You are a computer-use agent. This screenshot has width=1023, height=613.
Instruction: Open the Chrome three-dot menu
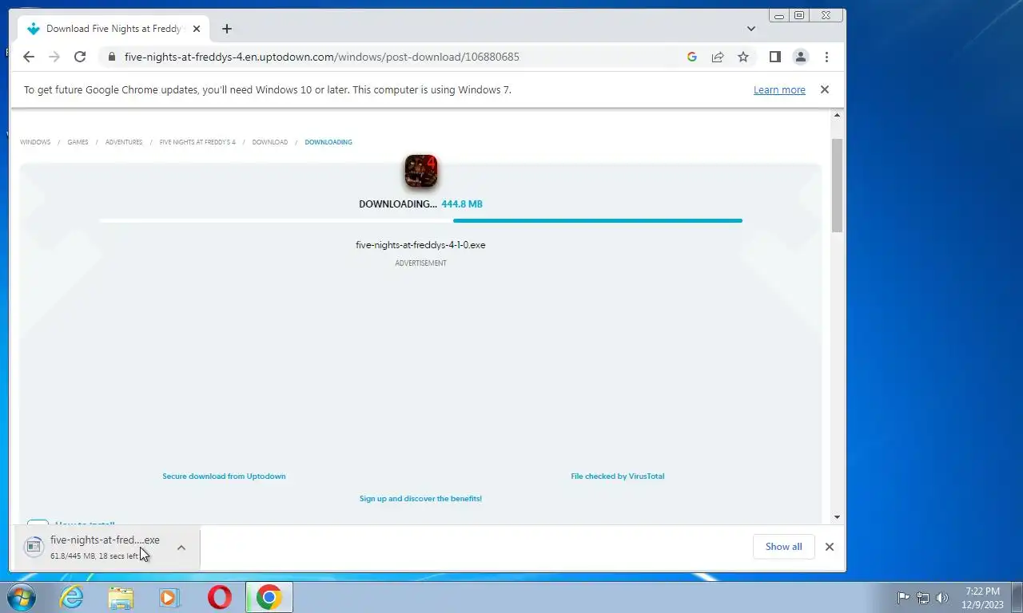point(826,57)
